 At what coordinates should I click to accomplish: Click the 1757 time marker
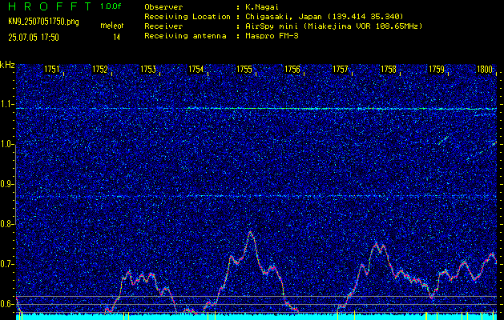point(341,69)
